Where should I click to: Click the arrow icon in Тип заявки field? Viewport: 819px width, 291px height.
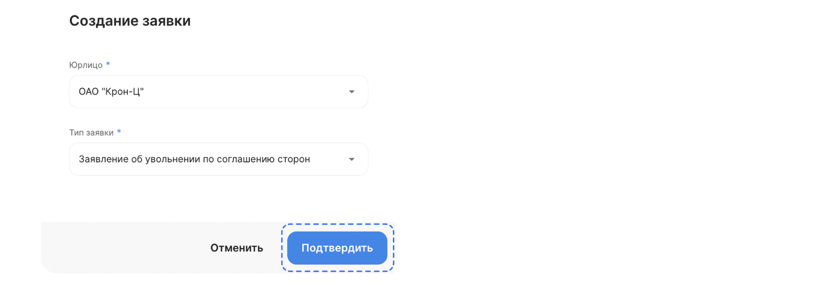(x=351, y=159)
